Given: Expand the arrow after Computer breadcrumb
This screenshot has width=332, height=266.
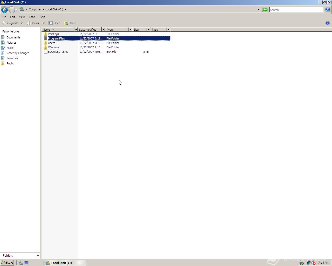Looking at the screenshot, I should coord(43,9).
